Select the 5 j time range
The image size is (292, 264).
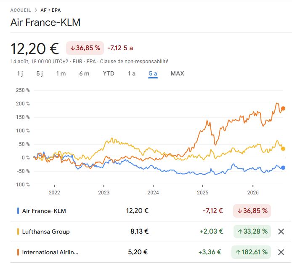pyautogui.click(x=40, y=73)
